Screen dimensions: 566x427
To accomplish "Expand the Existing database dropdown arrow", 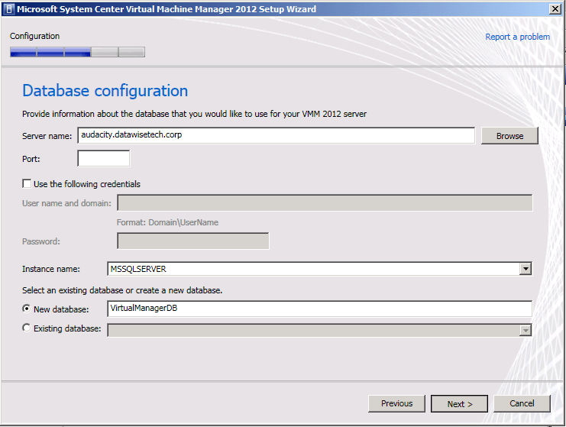I will point(526,330).
